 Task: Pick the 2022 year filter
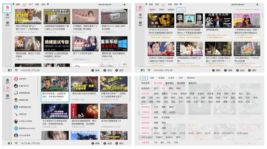(156, 133)
